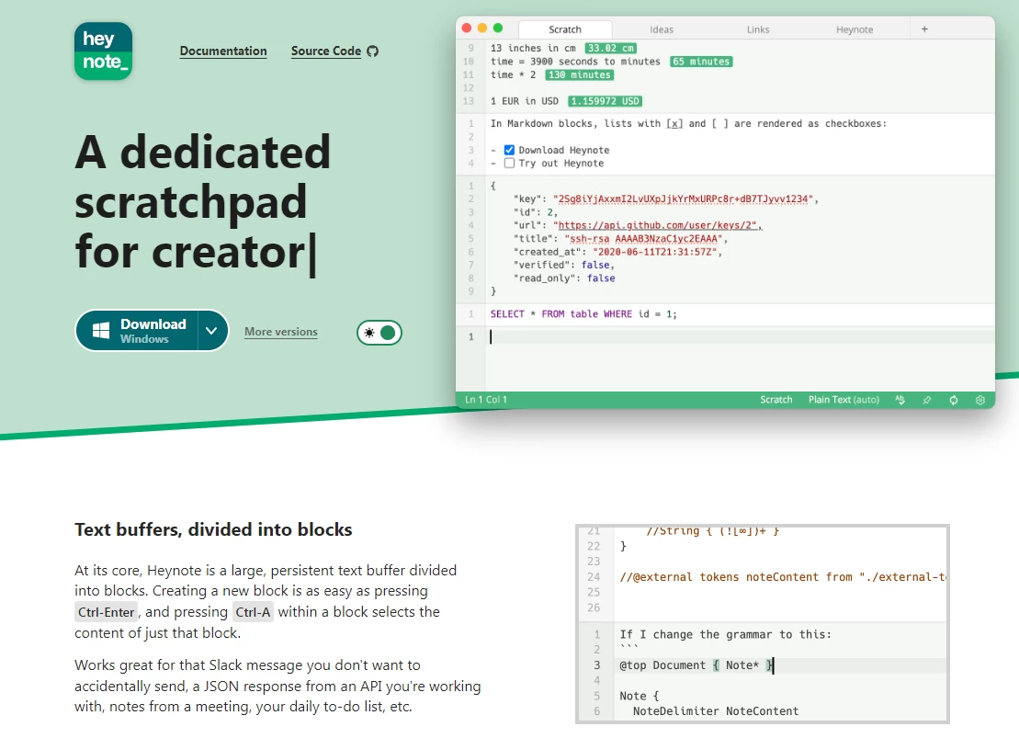This screenshot has width=1019, height=738.
Task: Click the "key" value string in JSON
Action: (x=683, y=199)
